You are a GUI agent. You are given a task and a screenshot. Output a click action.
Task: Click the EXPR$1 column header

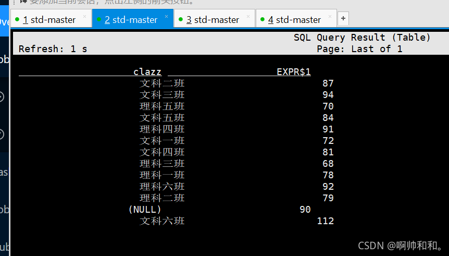(293, 71)
